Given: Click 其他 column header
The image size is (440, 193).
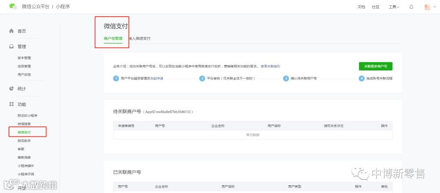Looking at the screenshot, I should point(384,186).
